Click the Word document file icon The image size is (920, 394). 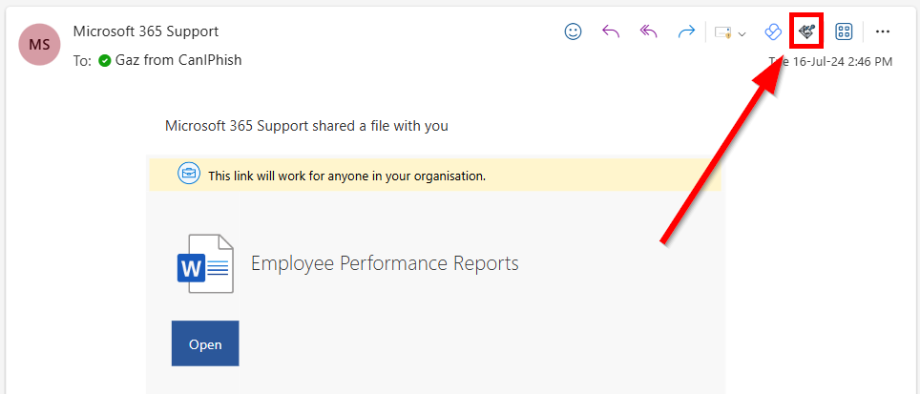[205, 263]
